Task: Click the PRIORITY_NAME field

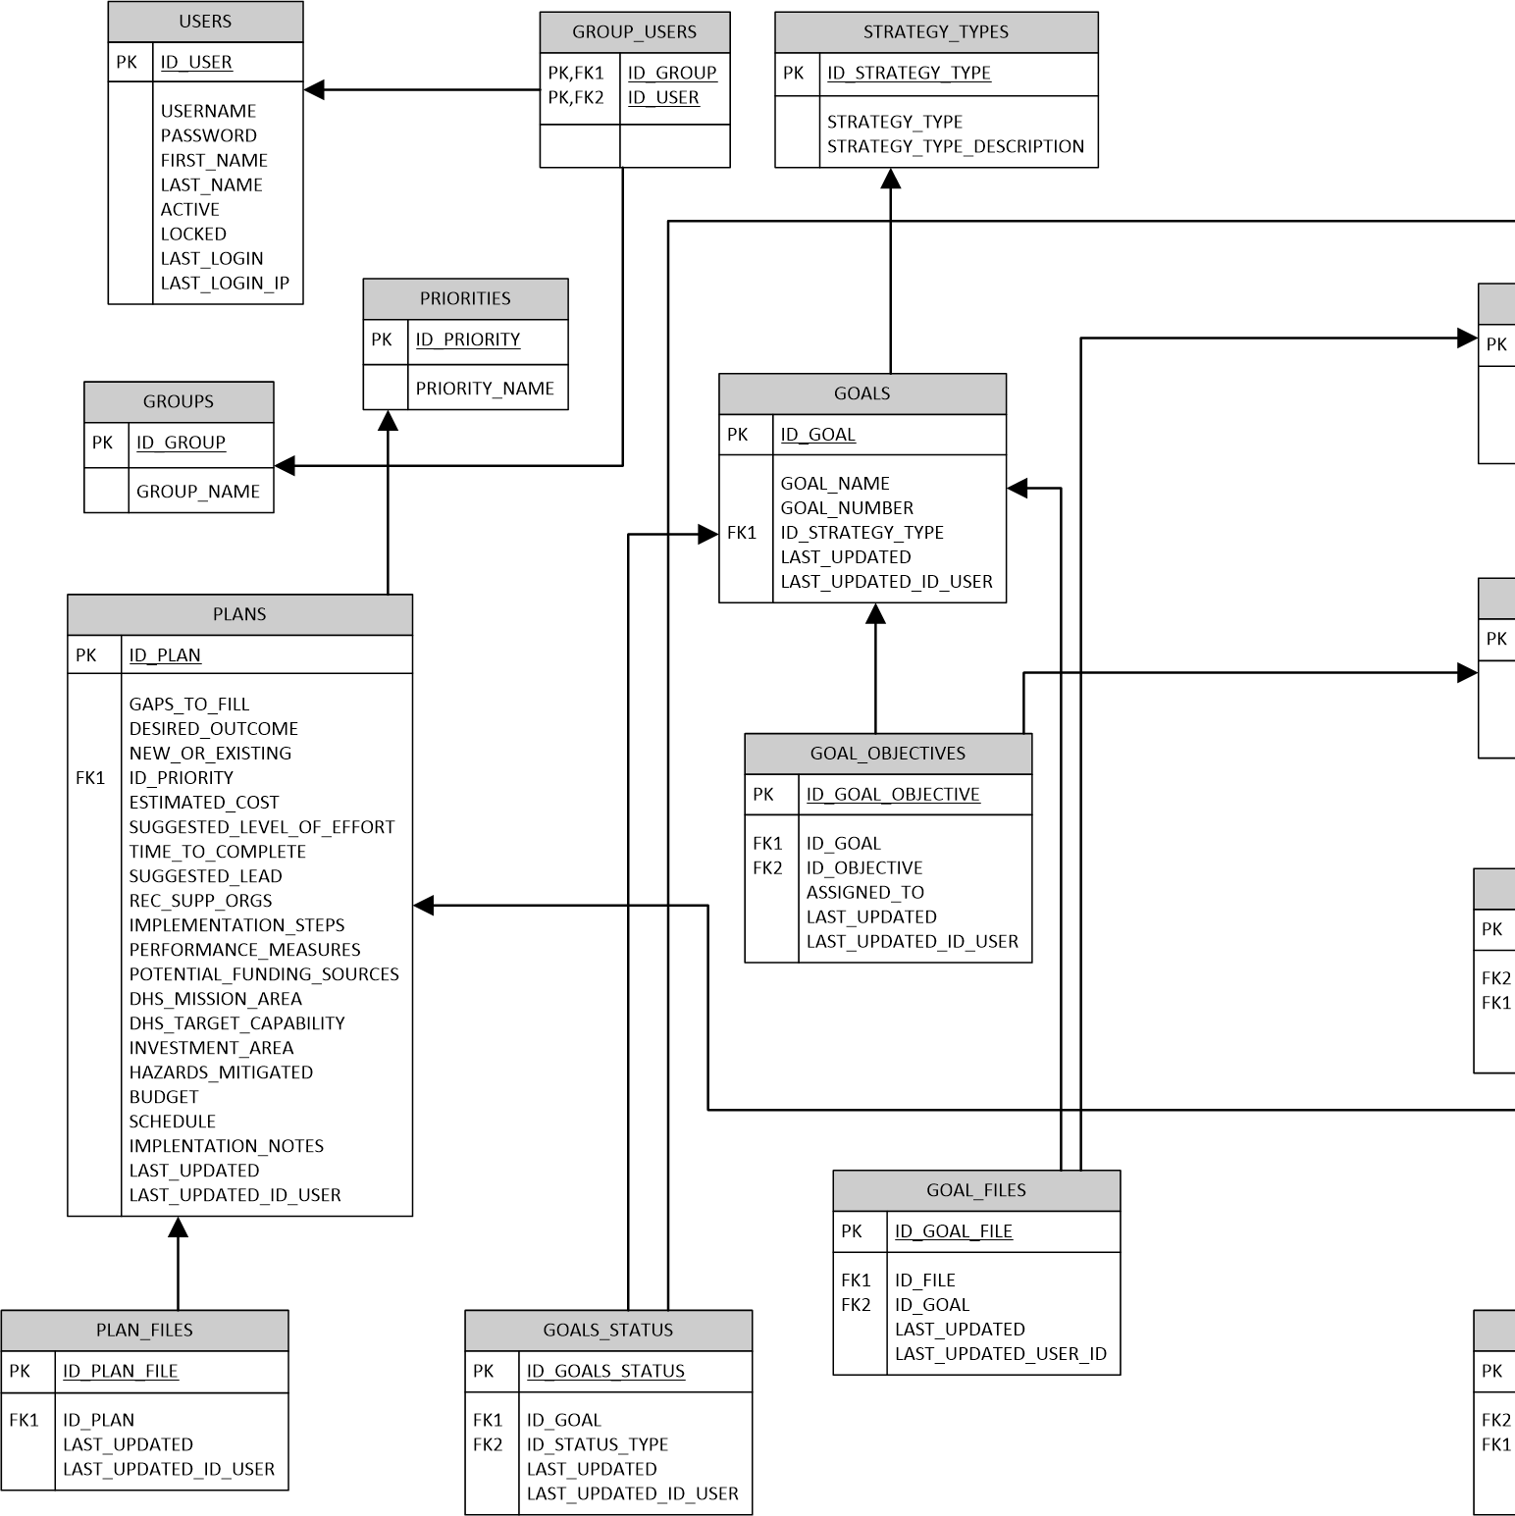Action: [485, 390]
